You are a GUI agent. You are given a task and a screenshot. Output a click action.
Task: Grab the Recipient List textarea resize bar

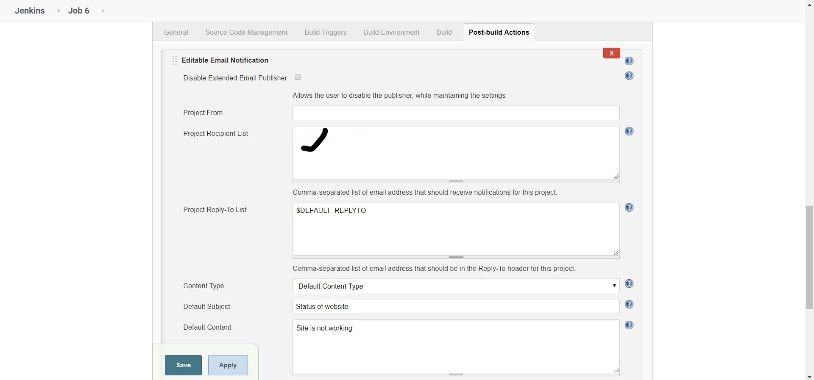pyautogui.click(x=456, y=181)
